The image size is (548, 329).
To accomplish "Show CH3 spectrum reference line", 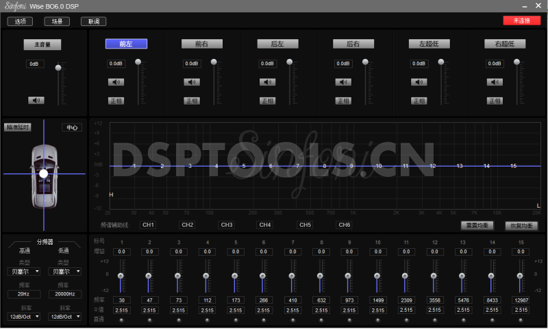I will click(227, 225).
